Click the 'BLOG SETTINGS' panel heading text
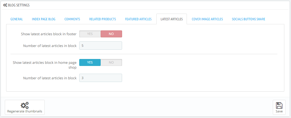291x118 pixels. tap(19, 5)
